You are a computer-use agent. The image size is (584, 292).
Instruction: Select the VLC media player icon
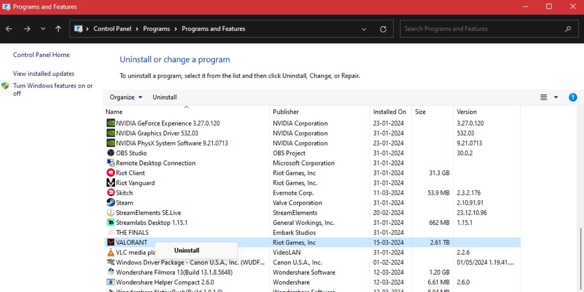(x=110, y=252)
